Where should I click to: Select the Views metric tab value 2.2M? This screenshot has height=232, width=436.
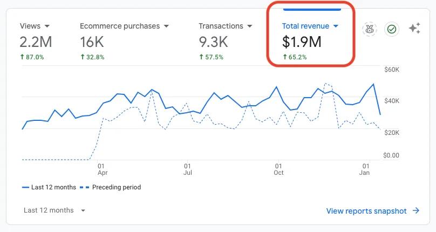coord(35,41)
